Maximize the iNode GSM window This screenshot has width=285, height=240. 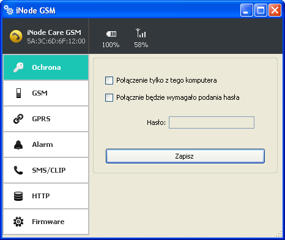pos(261,10)
